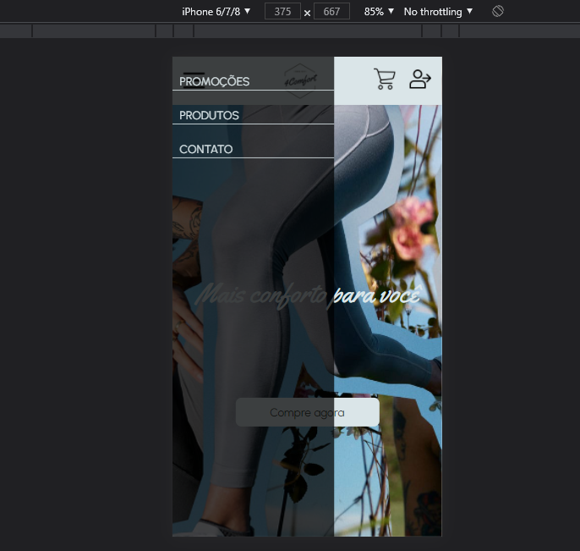Click the Compre agora button
This screenshot has height=551, width=580.
(308, 412)
